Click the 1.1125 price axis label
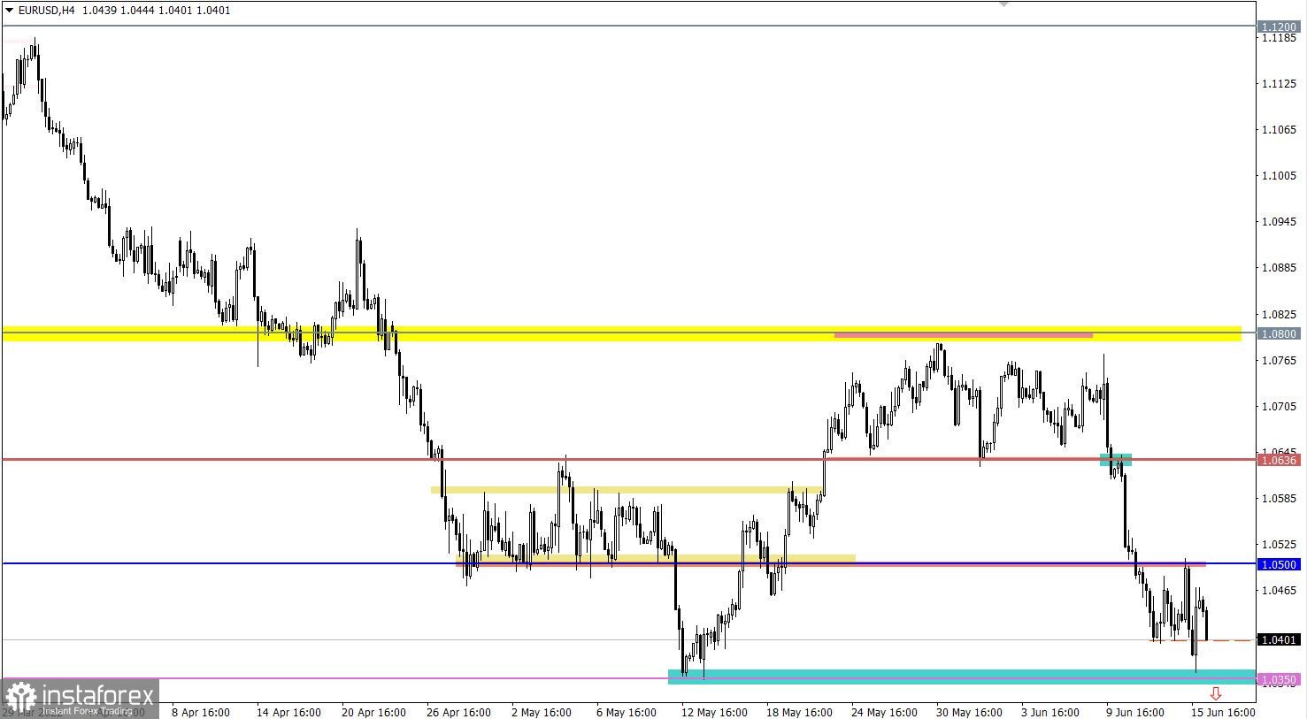This screenshot has height=719, width=1307. pyautogui.click(x=1280, y=84)
